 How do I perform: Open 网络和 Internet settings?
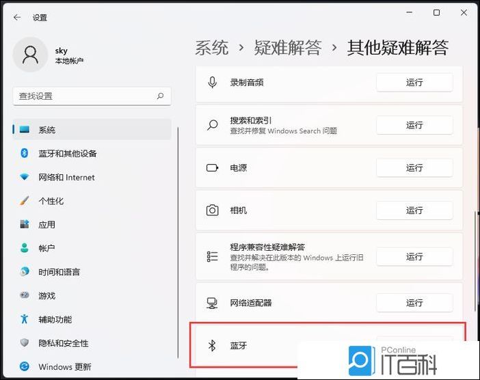pos(92,177)
